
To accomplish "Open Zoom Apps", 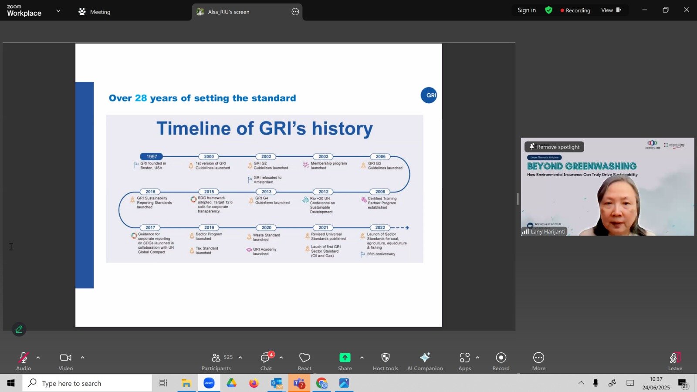I will [465, 362].
